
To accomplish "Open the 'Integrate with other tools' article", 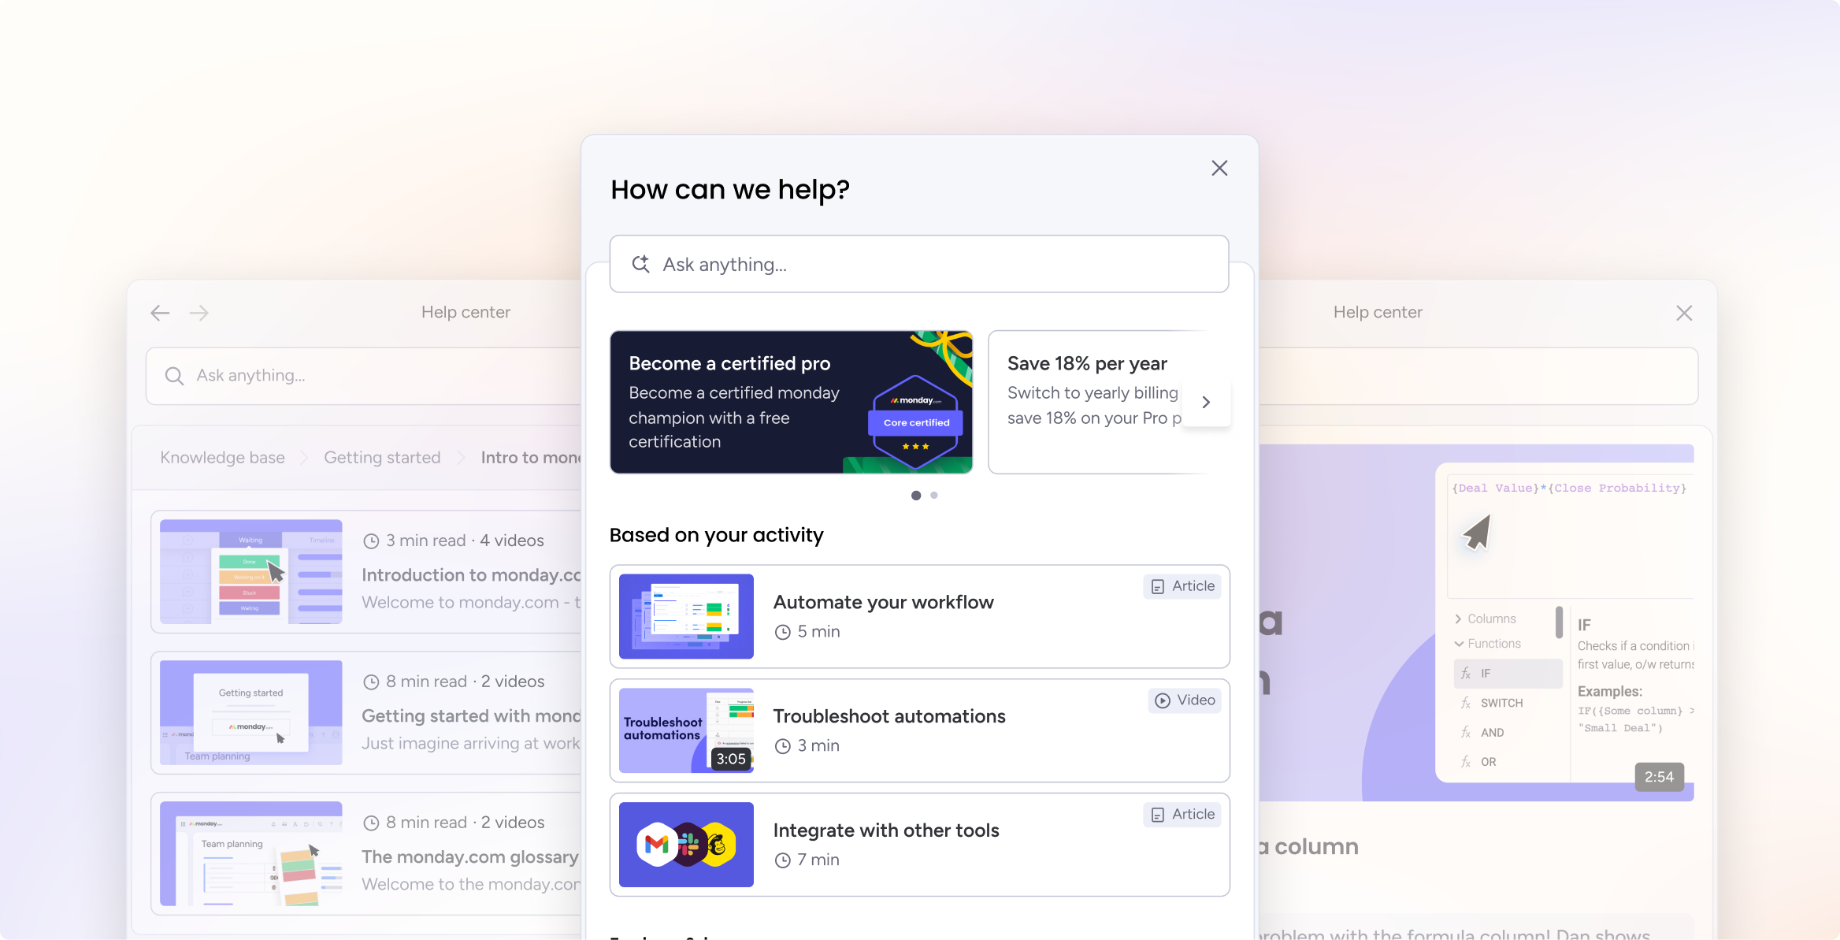I will pos(920,845).
